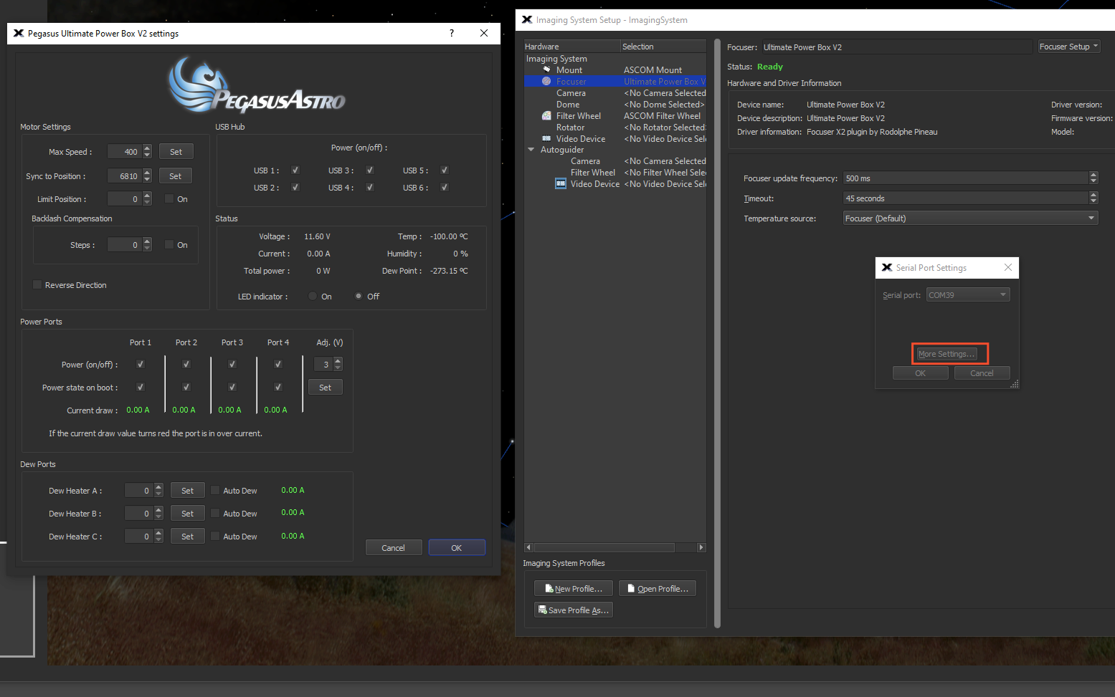This screenshot has height=697, width=1115.
Task: Select LED indicator Off radio button
Action: tap(359, 296)
